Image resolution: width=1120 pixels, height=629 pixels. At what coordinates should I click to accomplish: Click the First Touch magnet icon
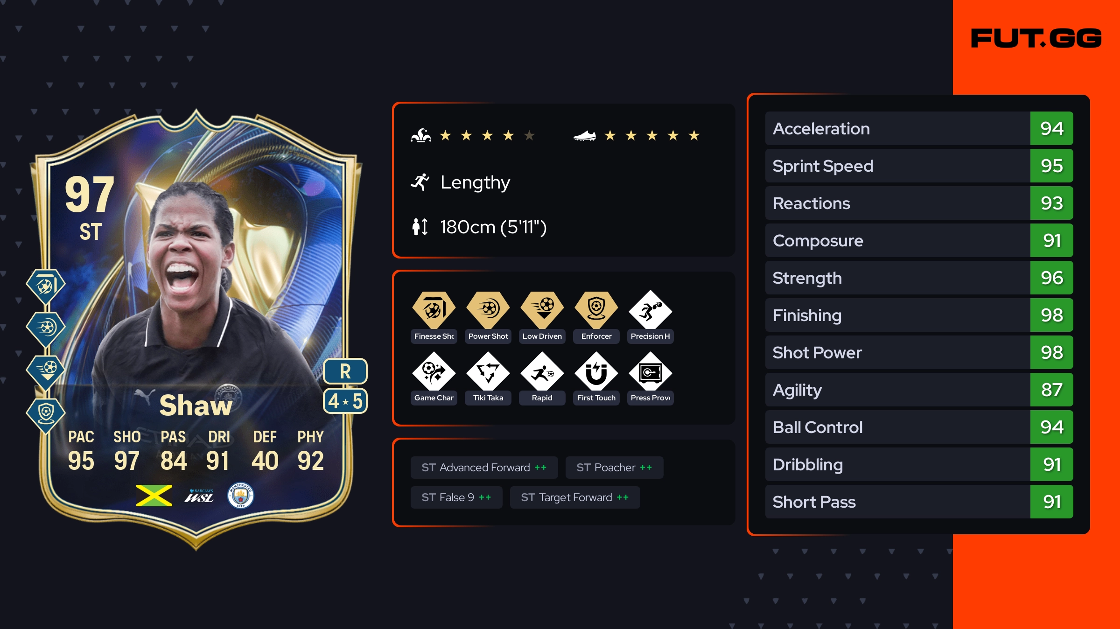click(x=596, y=371)
